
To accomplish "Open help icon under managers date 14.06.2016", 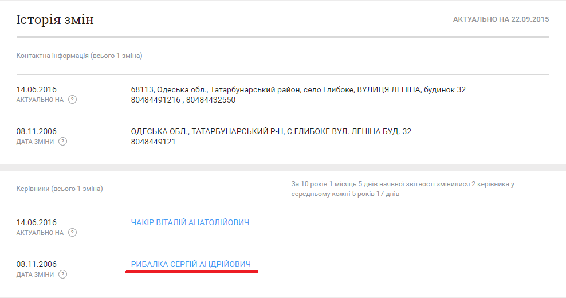I will coord(72,233).
